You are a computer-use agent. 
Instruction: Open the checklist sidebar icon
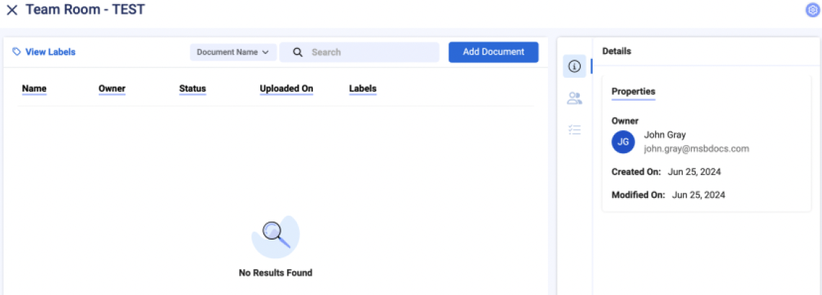click(575, 130)
